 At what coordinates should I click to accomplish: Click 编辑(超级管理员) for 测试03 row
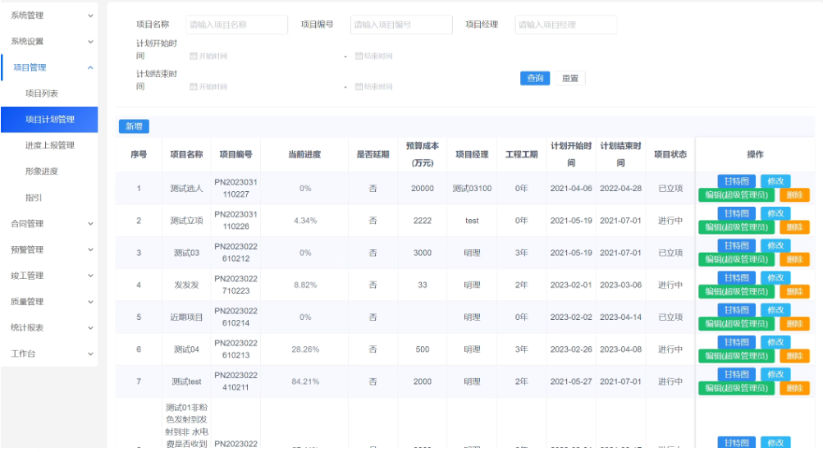(x=736, y=259)
